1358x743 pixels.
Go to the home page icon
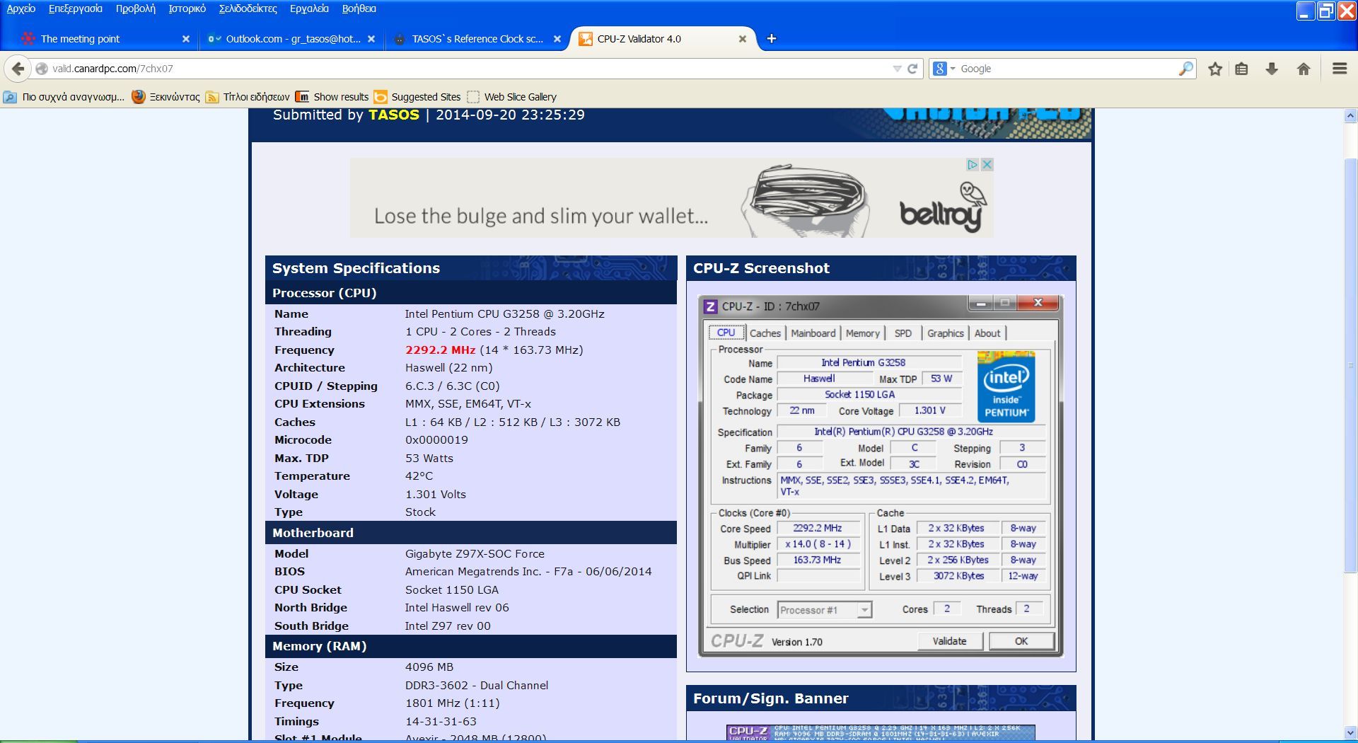click(1304, 69)
